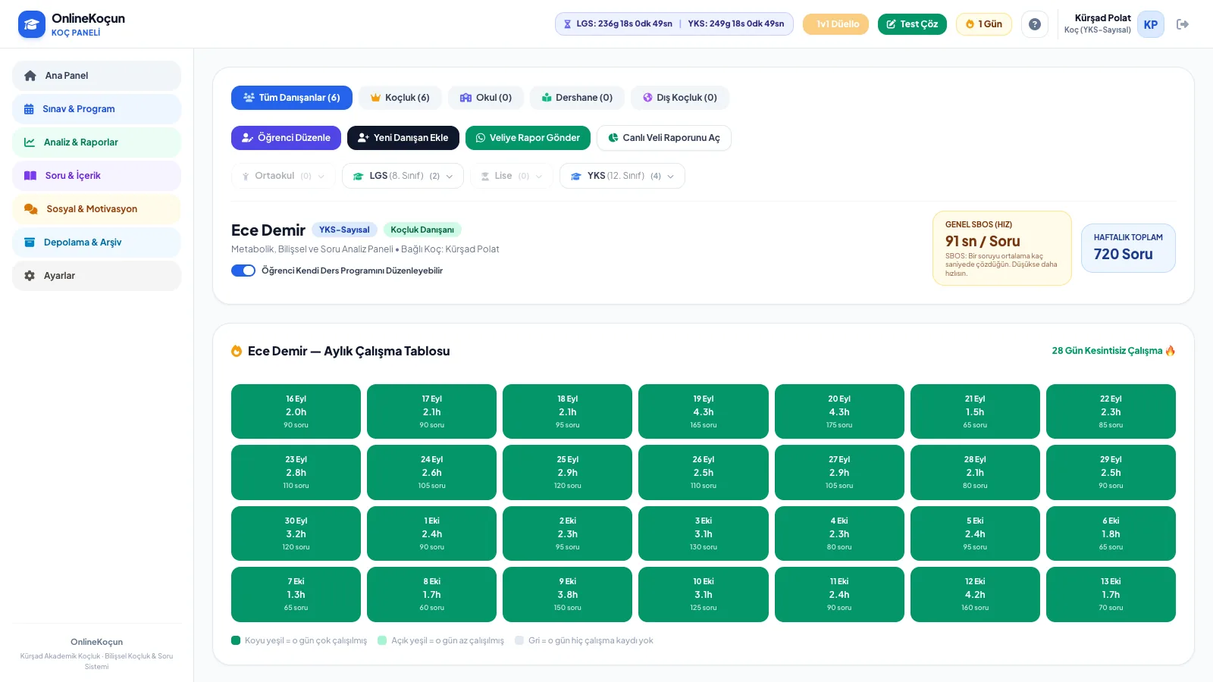Click the book icon beside Soru & İçerik
The width and height of the screenshot is (1213, 682).
pyautogui.click(x=30, y=176)
